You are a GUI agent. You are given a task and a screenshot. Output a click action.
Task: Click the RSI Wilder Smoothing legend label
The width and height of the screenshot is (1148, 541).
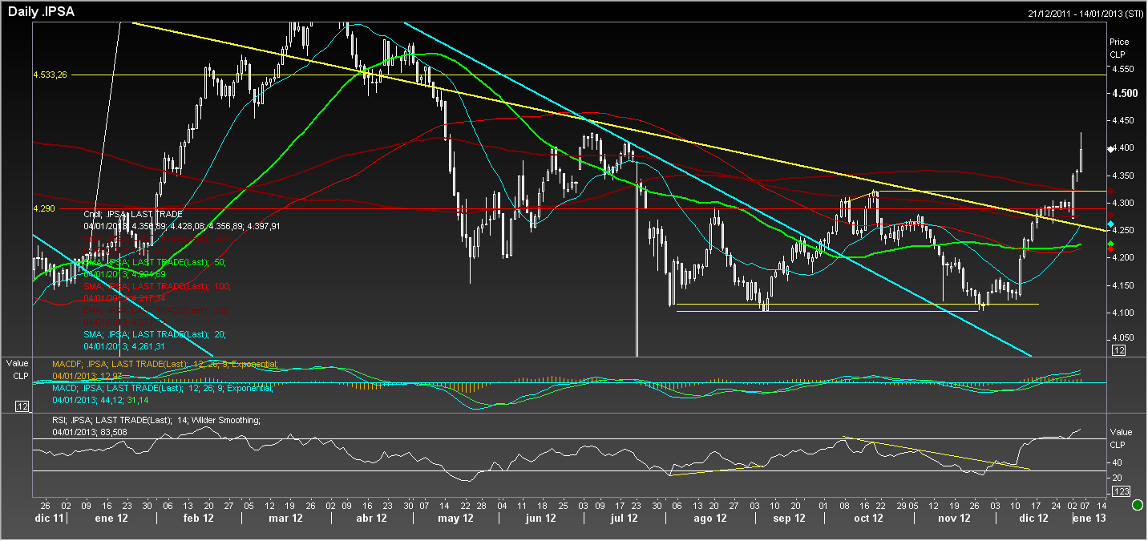pos(156,420)
